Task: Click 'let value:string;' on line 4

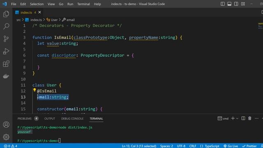Action: (x=58, y=44)
